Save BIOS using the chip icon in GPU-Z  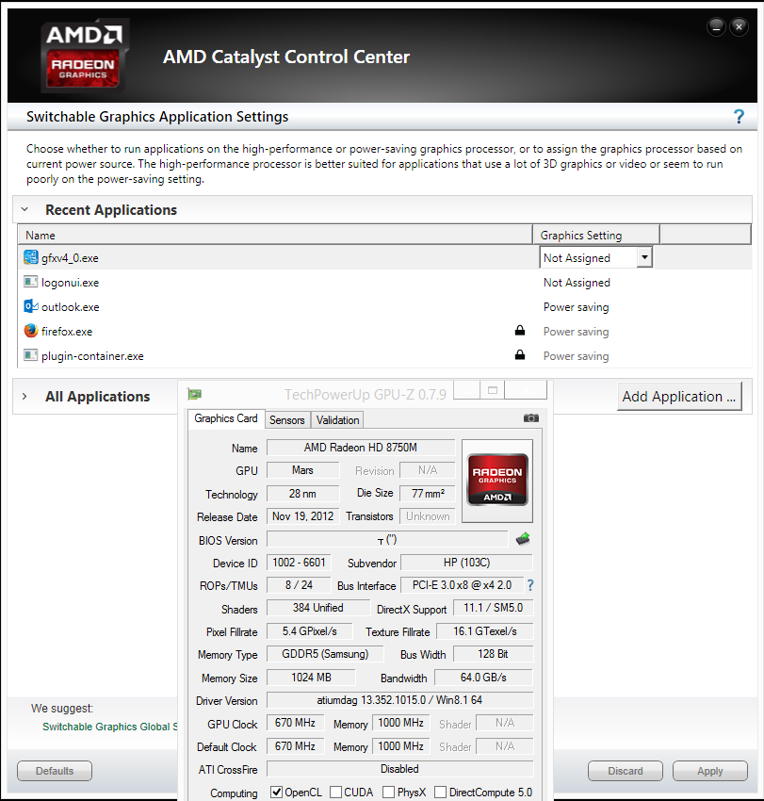click(523, 539)
